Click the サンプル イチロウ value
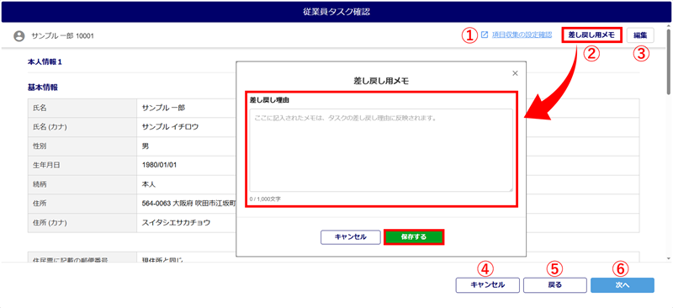Screen dimensions: 673x308 pyautogui.click(x=170, y=127)
